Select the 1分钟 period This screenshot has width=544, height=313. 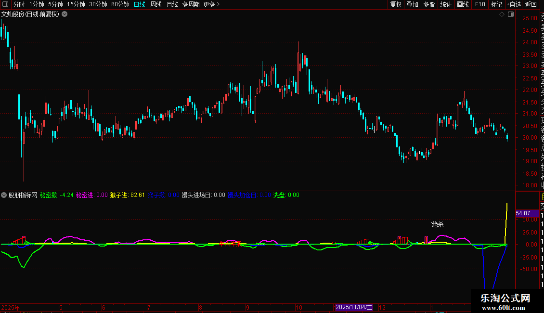(x=37, y=4)
